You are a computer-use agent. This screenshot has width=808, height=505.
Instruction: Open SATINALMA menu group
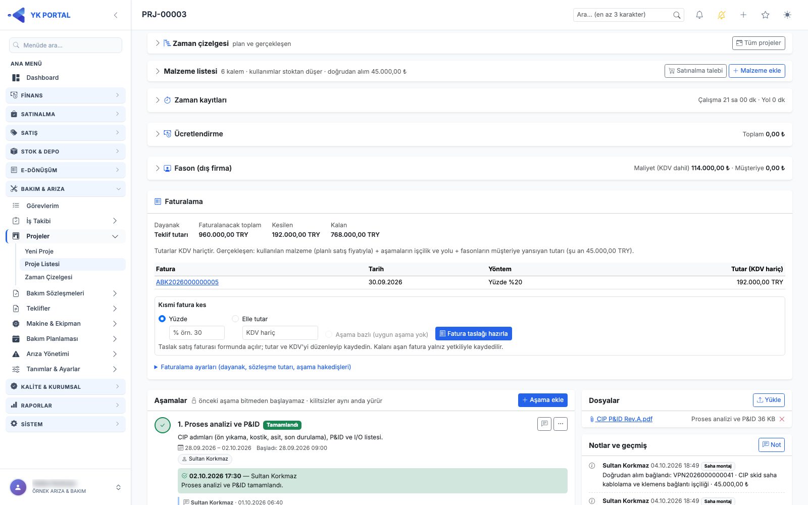click(x=66, y=114)
